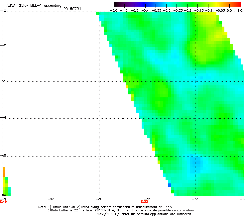Click the latitude label -40
This screenshot has height=216, width=246.
[3, 11]
